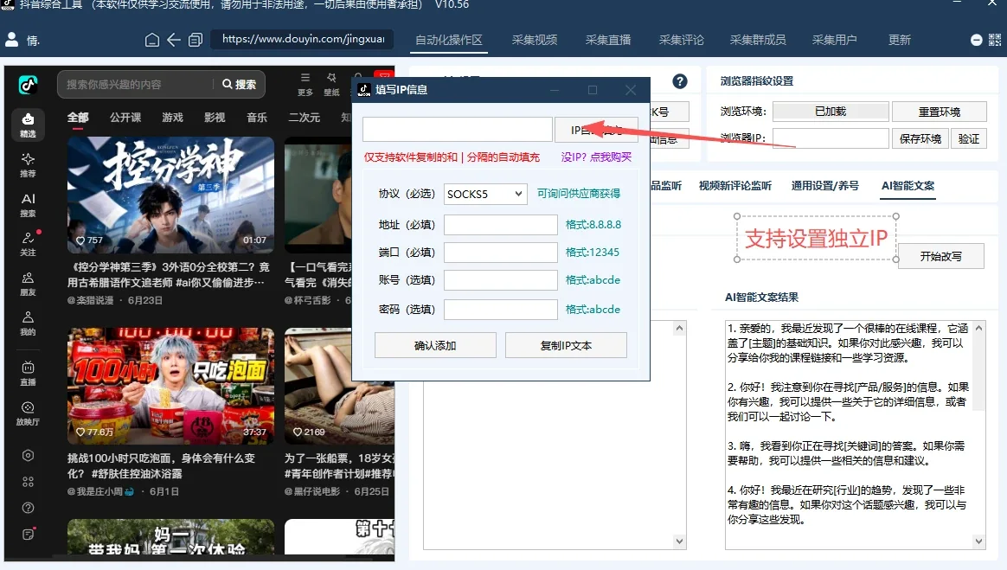Open 直播 in Douyin sidebar
The width and height of the screenshot is (1007, 570).
click(28, 373)
